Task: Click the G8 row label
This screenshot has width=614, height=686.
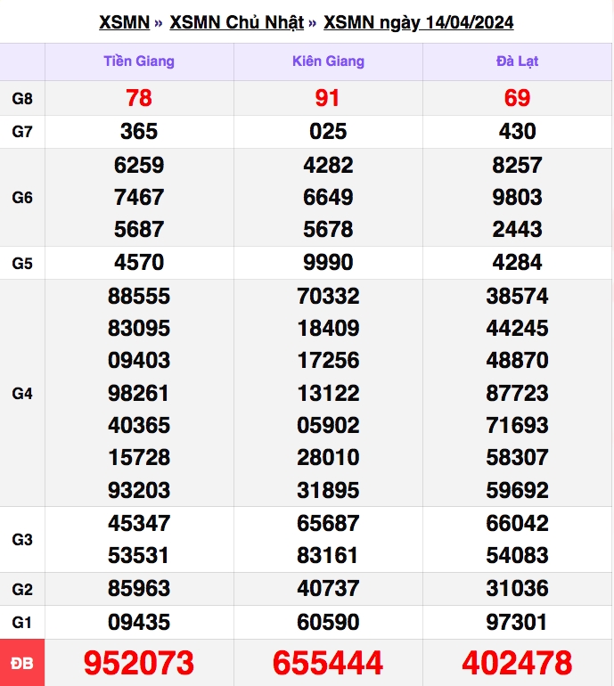Action: 22,98
